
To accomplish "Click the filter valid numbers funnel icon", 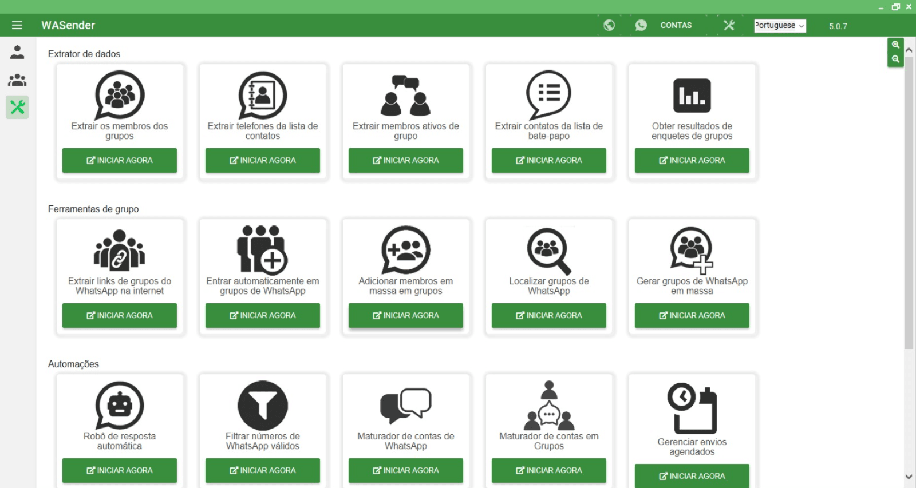I will [262, 405].
